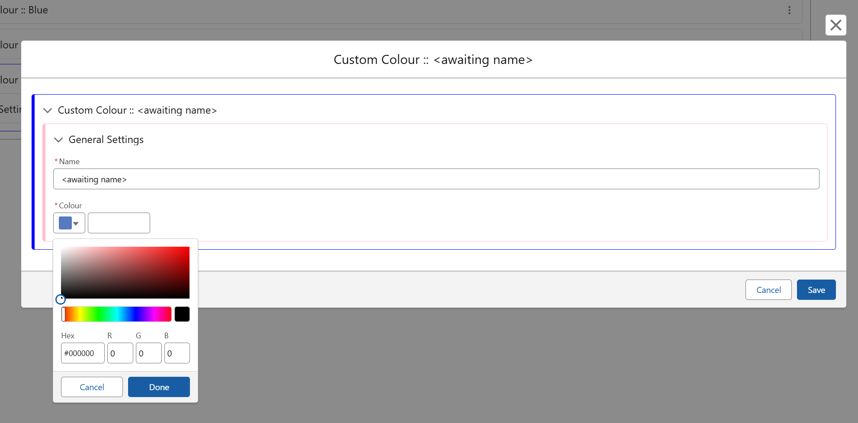Click the empty colour value text box
The image size is (858, 423).
click(119, 223)
